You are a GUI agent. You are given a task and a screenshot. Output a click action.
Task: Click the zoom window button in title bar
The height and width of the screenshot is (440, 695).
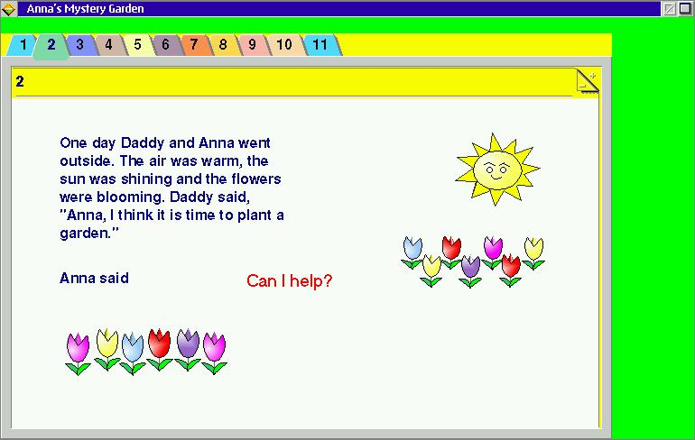click(x=685, y=9)
